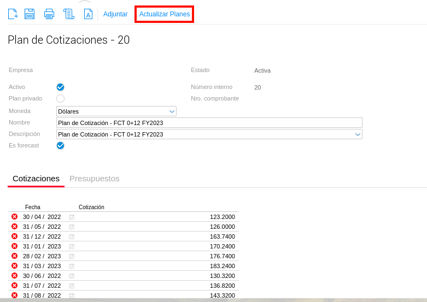
Task: Remove the 31/01/2023 quotation row
Action: [15, 246]
